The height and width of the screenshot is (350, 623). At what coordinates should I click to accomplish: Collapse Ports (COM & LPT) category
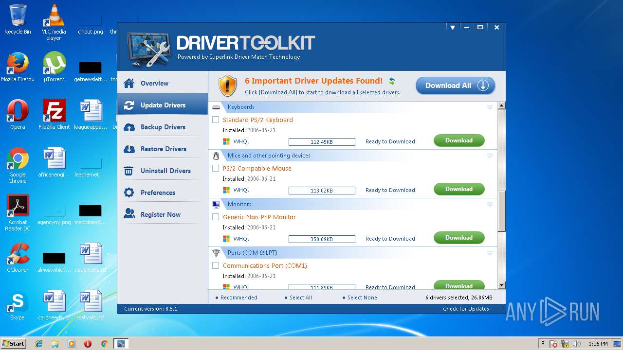click(490, 253)
